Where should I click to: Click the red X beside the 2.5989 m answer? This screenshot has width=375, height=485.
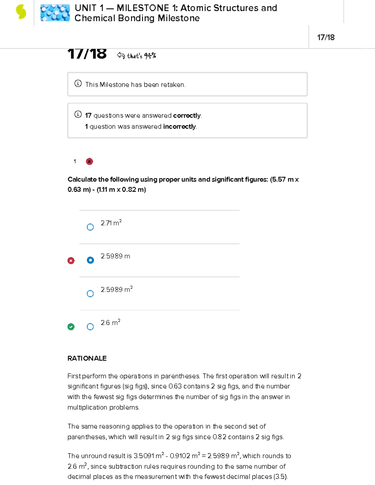tap(71, 260)
